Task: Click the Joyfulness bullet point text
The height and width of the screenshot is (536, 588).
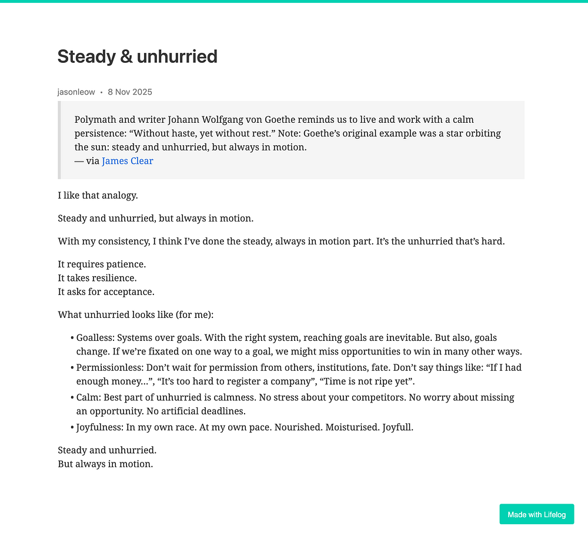Action: coord(245,427)
